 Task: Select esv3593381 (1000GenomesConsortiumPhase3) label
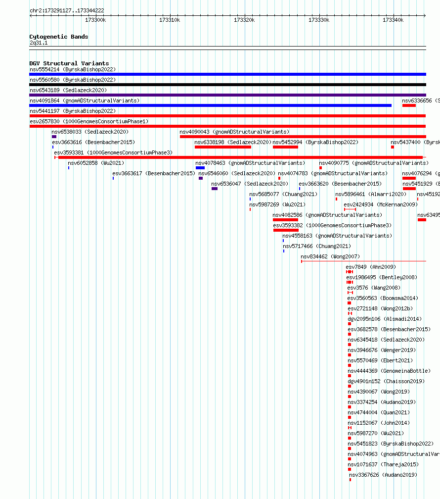[x=113, y=153]
